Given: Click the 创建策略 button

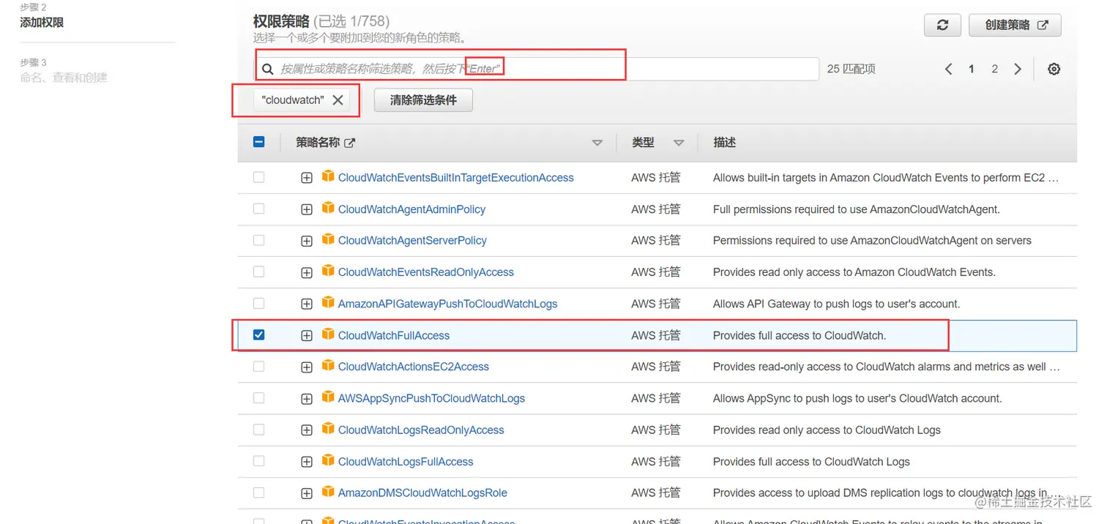Looking at the screenshot, I should click(x=1015, y=25).
